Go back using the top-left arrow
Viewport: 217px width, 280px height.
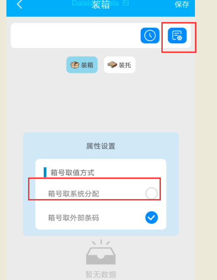coord(19,4)
